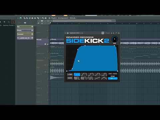Open the Presets menu in plugin title bar

(x=108, y=33)
